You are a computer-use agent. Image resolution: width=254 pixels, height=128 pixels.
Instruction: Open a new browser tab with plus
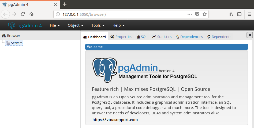[65, 4]
